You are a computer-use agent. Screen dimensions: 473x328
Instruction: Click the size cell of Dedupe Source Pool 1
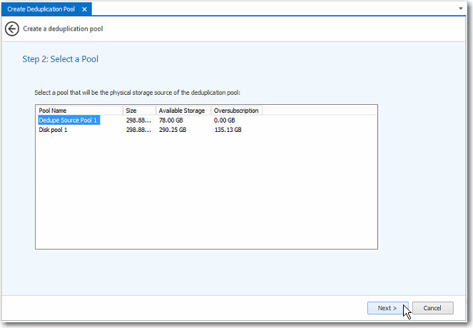[138, 121]
